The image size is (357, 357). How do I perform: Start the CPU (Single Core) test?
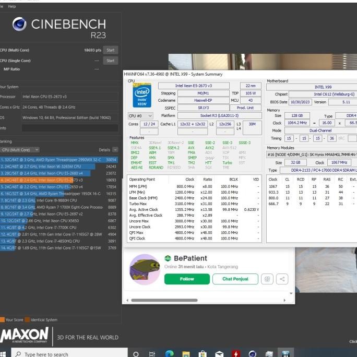111,61
